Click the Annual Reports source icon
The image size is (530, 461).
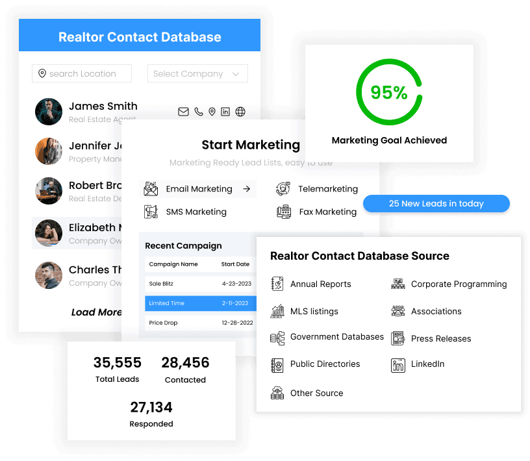pyautogui.click(x=277, y=284)
